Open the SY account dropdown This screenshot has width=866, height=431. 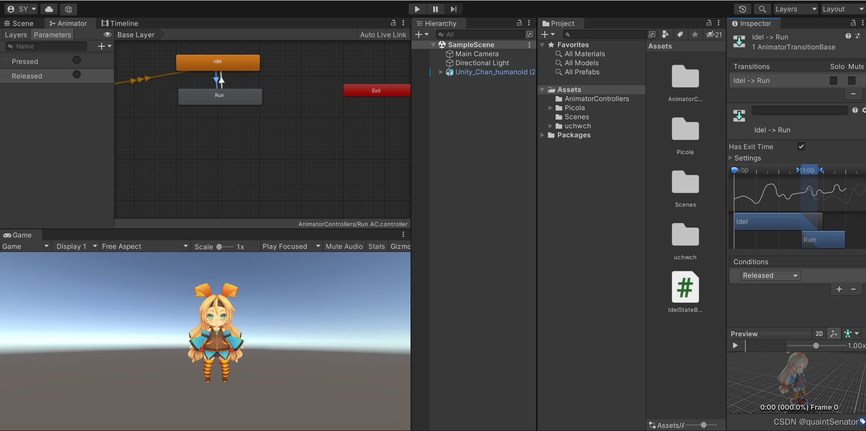[x=21, y=9]
